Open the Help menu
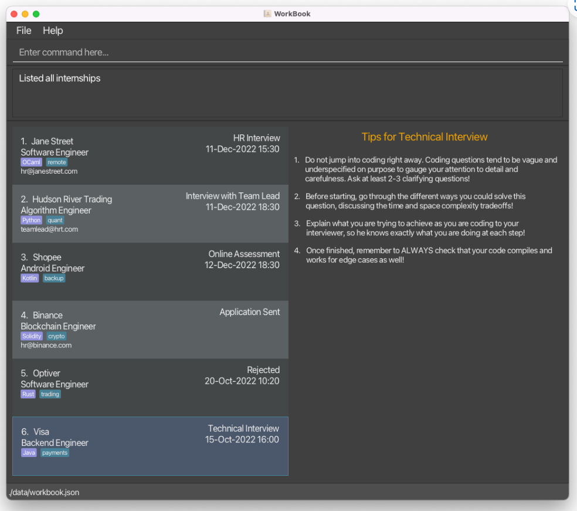This screenshot has width=577, height=511. click(x=53, y=31)
